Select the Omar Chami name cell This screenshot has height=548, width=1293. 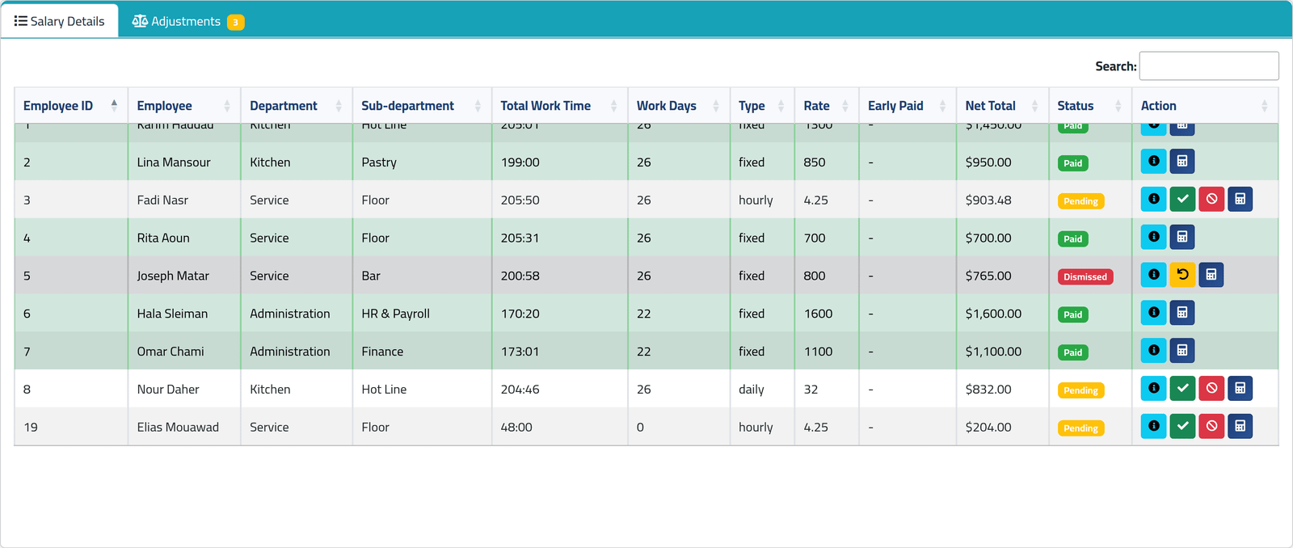184,352
